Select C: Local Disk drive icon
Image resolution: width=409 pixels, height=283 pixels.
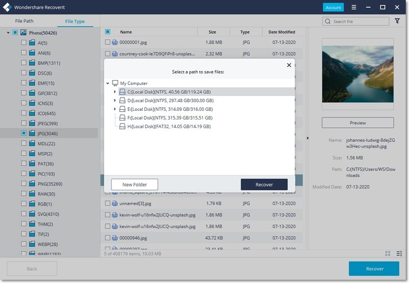122,92
